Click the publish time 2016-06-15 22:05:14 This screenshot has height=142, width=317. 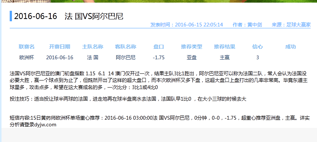click(x=199, y=25)
